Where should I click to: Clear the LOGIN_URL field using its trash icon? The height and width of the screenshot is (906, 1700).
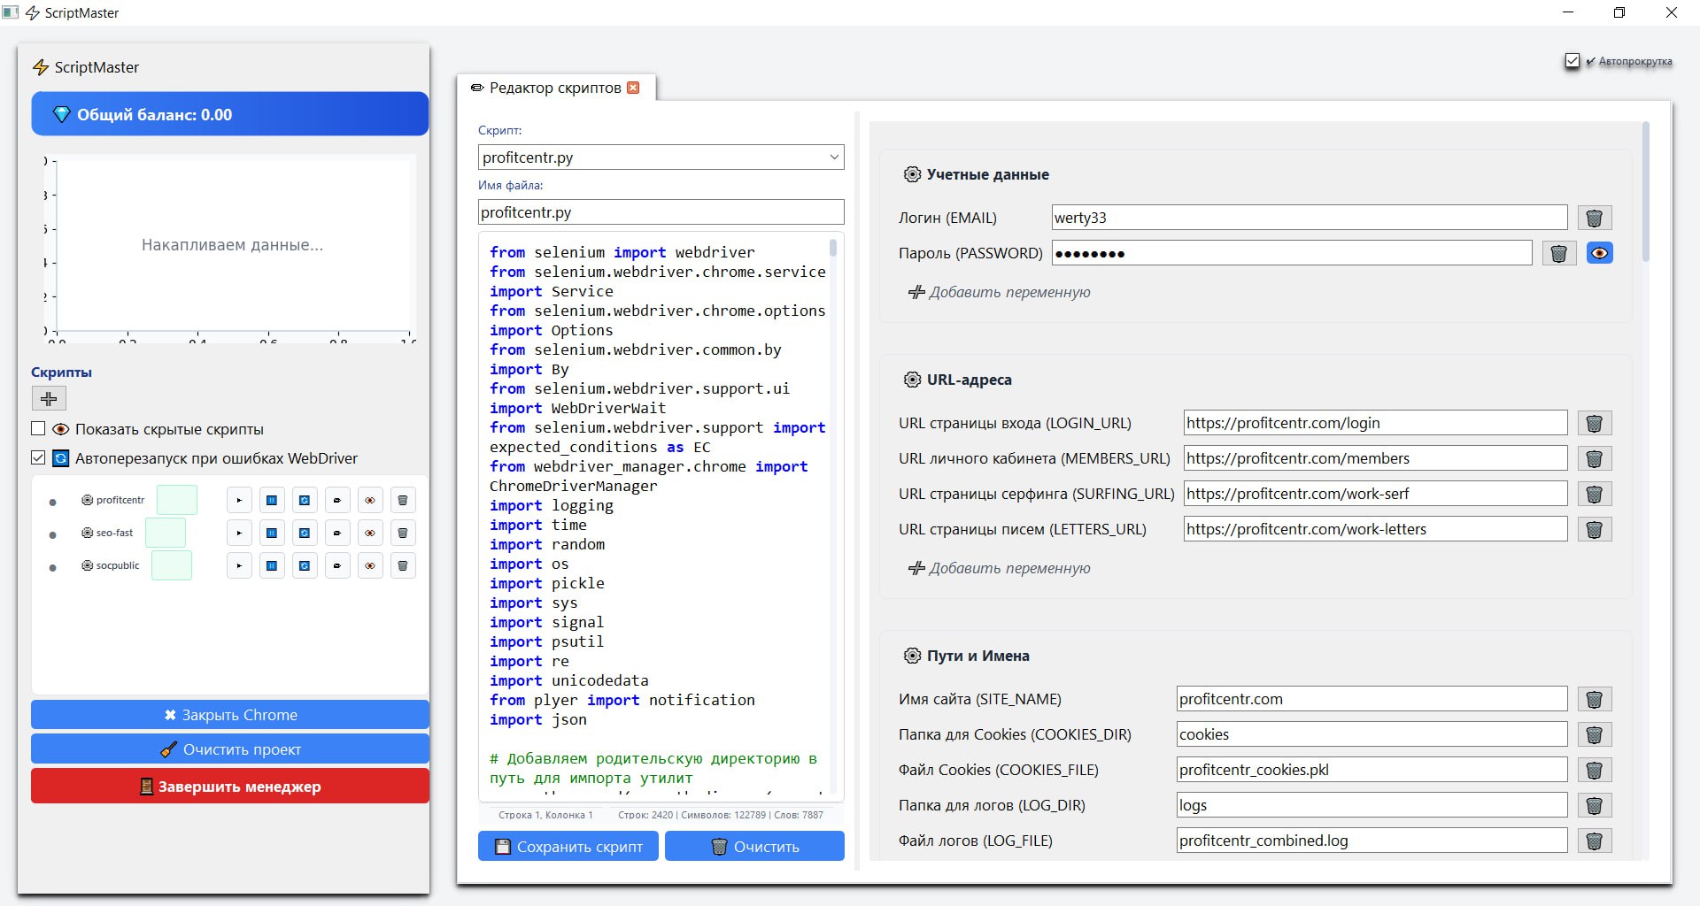pos(1595,423)
